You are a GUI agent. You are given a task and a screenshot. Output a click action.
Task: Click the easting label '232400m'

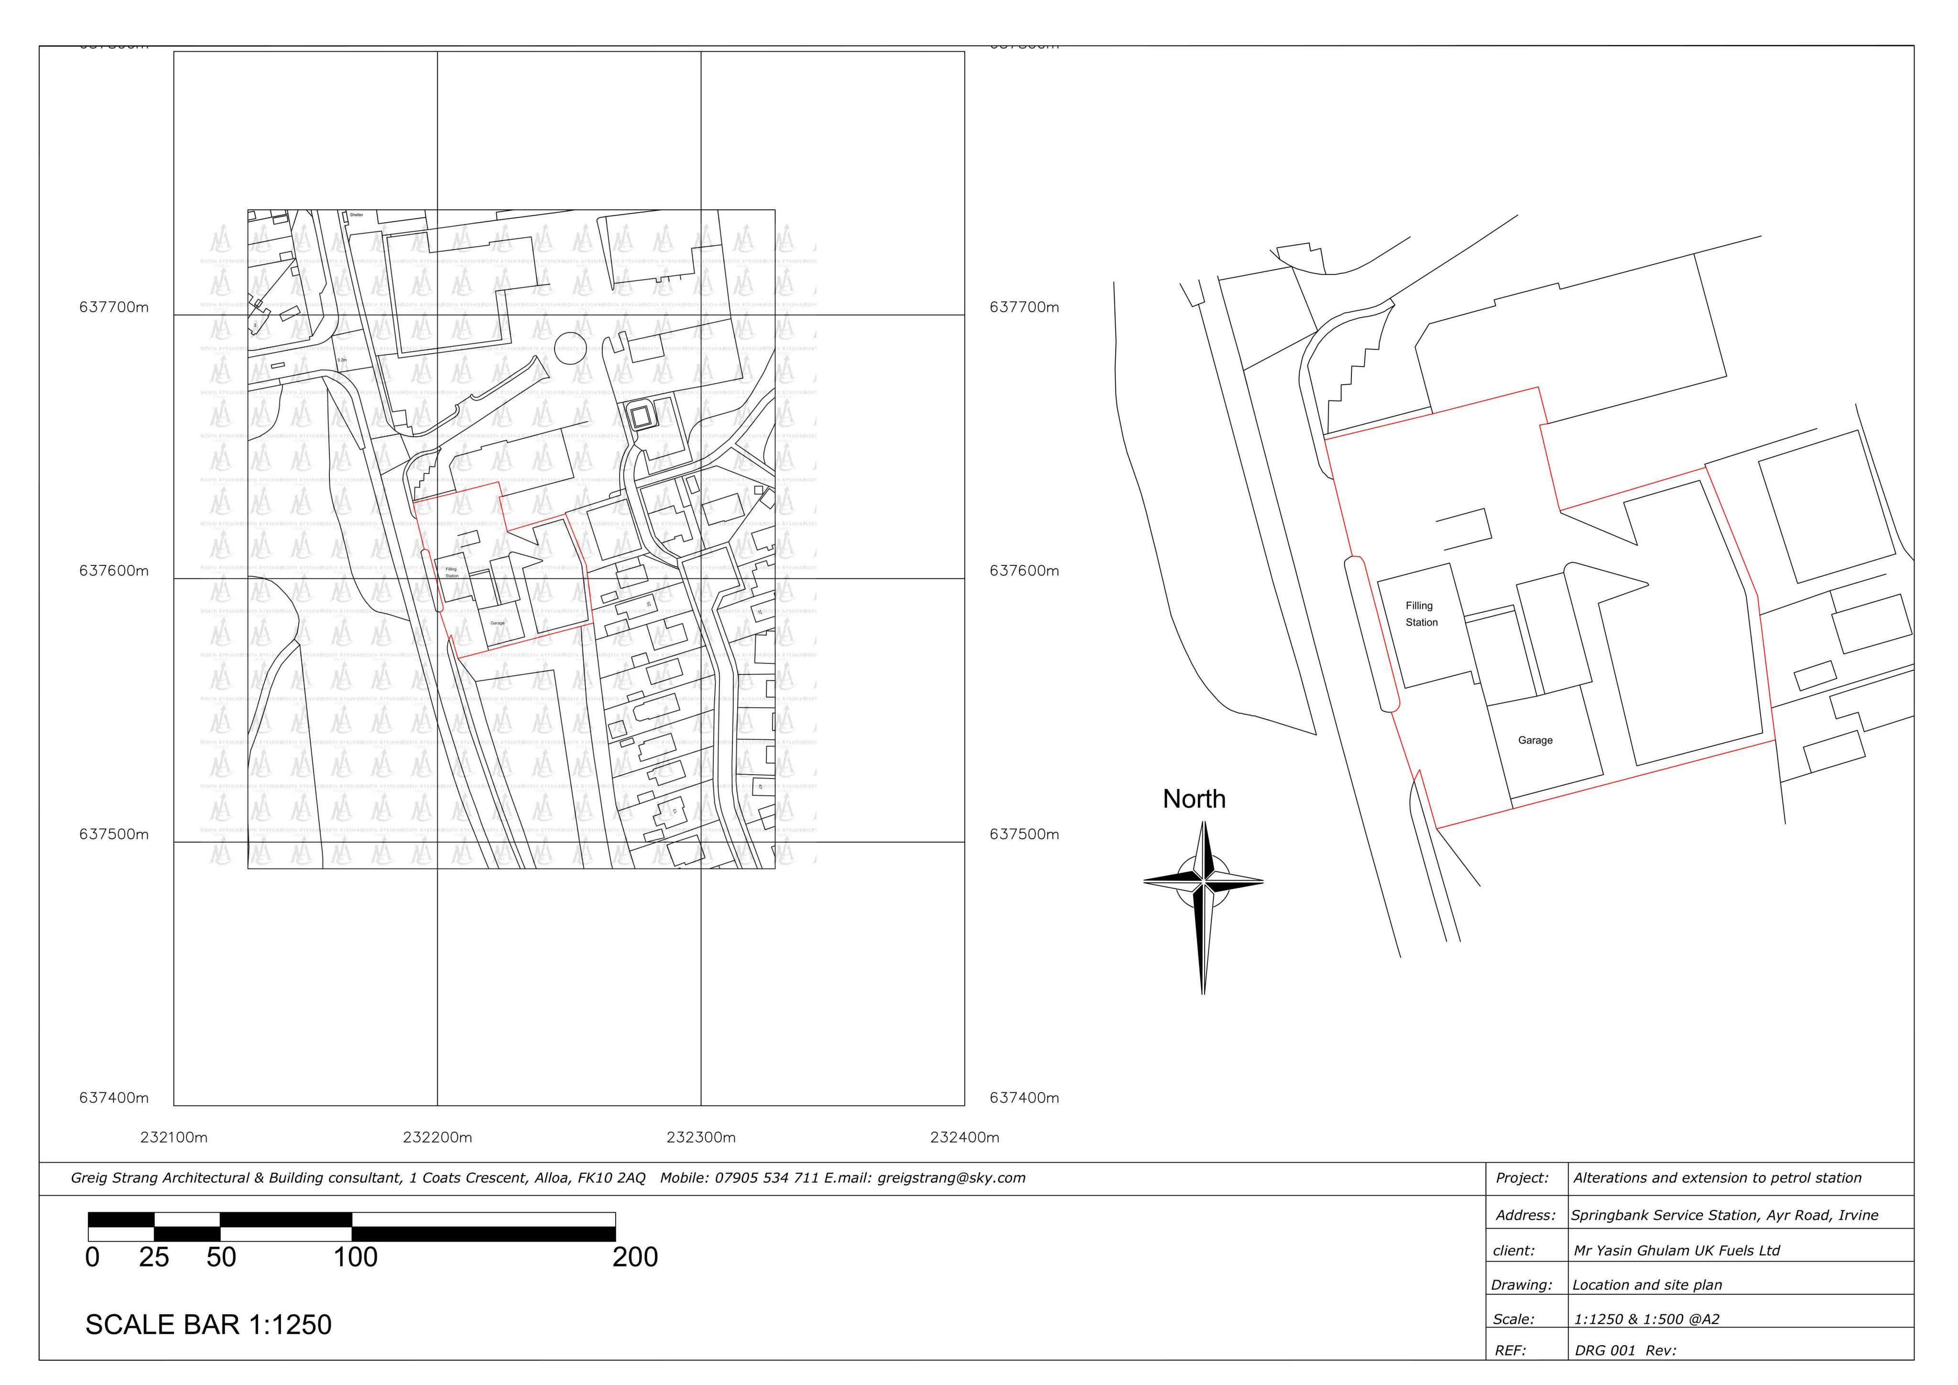(x=965, y=1137)
